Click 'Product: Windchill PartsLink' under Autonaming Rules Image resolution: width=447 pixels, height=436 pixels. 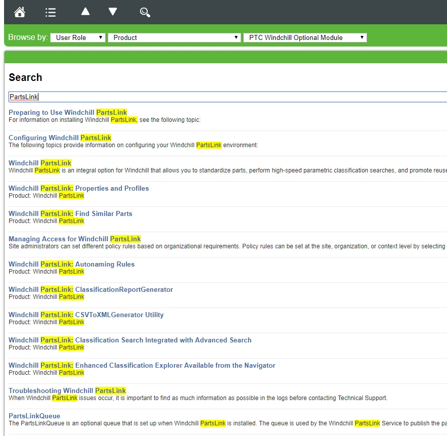(x=47, y=272)
